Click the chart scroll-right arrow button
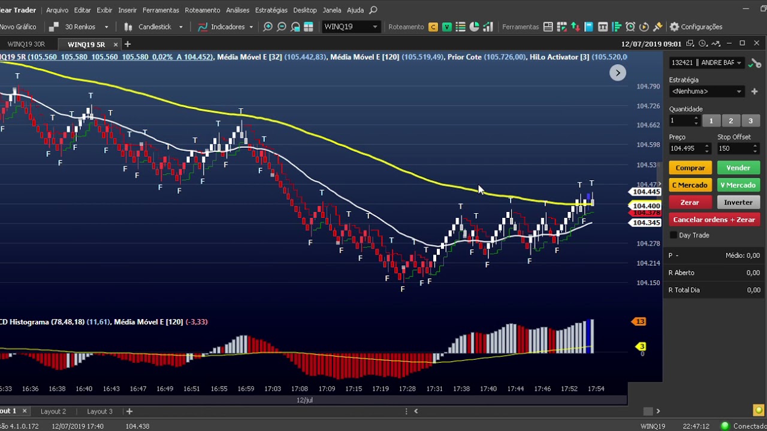 pyautogui.click(x=618, y=73)
